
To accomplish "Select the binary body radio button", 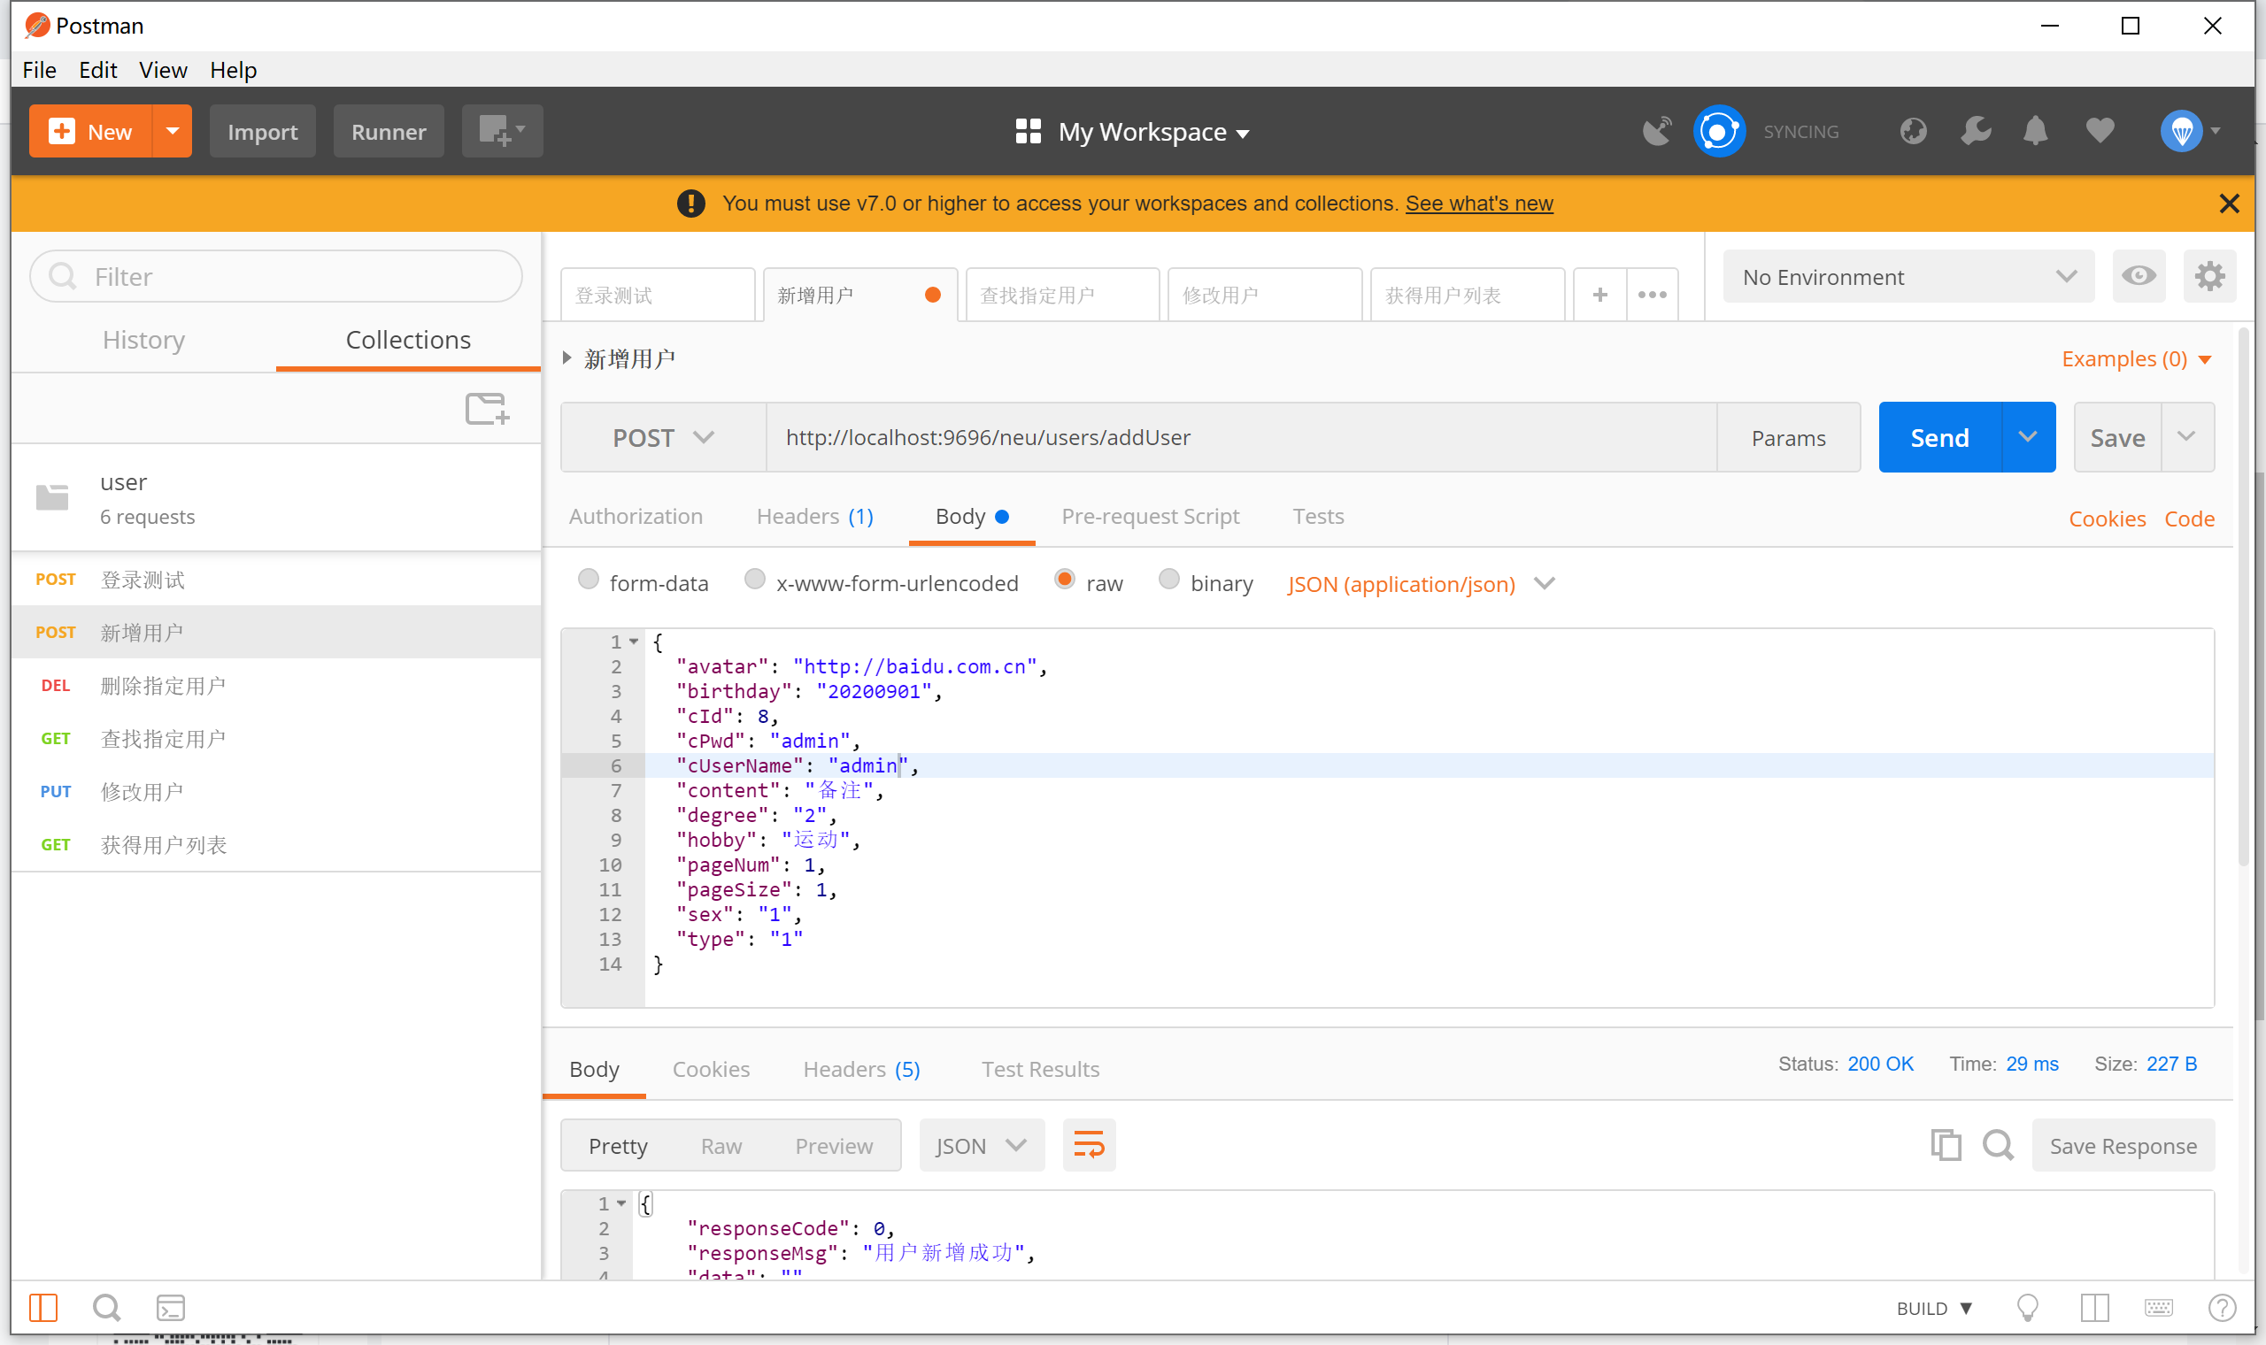I will point(1168,580).
